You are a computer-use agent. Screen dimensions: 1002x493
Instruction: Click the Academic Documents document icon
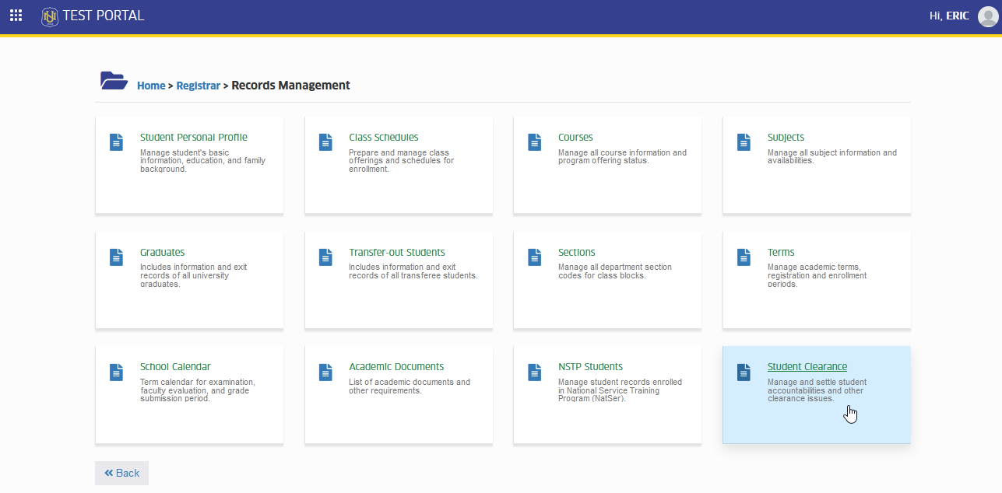point(325,372)
